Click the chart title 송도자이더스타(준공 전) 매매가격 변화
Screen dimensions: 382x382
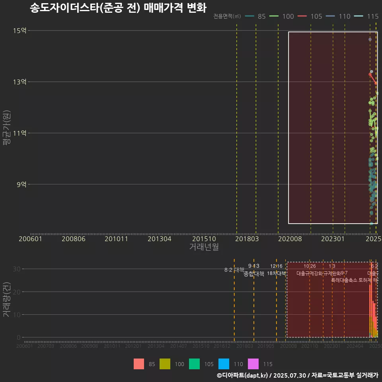[118, 8]
